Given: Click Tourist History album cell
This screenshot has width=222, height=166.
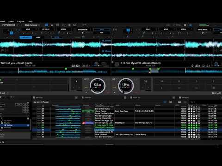Looking at the screenshot, I should click(141, 135).
